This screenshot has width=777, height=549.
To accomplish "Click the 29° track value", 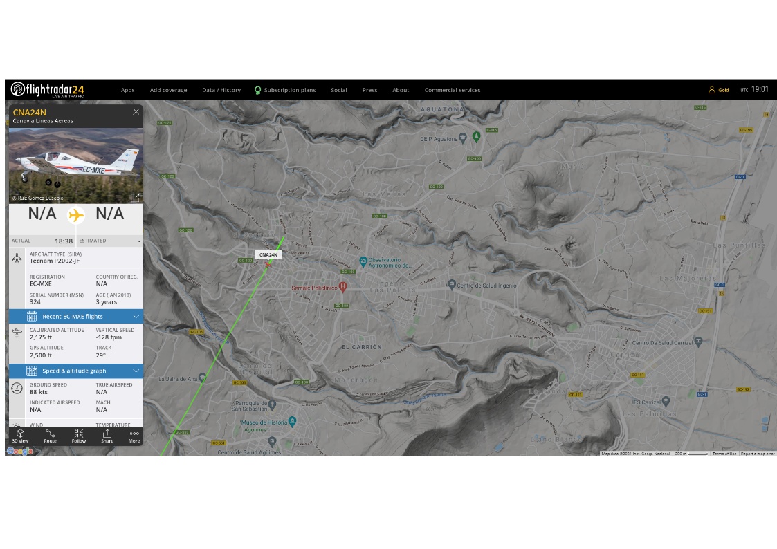I will [100, 355].
